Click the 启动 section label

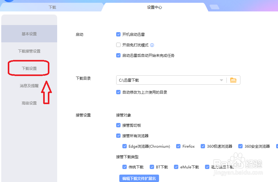coord(80,35)
